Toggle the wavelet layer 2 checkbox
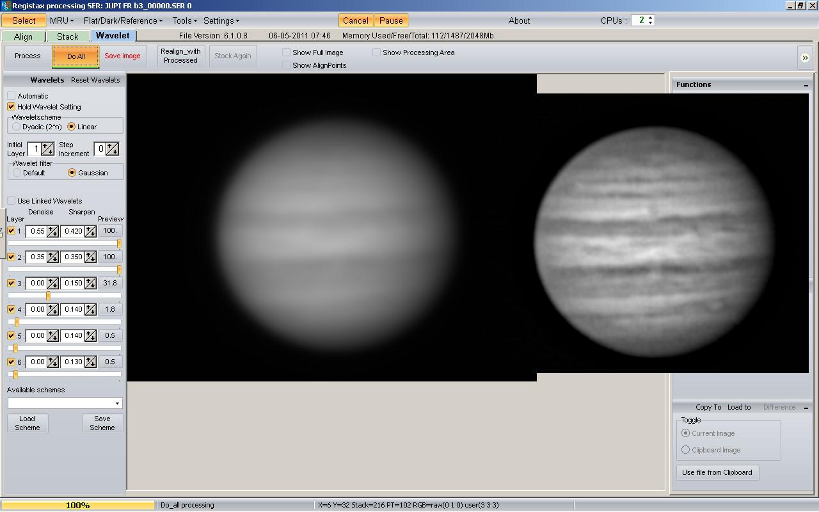The height and width of the screenshot is (512, 819). coord(11,257)
